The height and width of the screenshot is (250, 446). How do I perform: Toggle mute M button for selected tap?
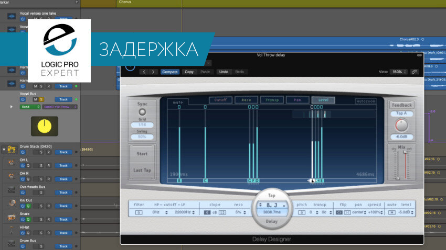coord(391,212)
